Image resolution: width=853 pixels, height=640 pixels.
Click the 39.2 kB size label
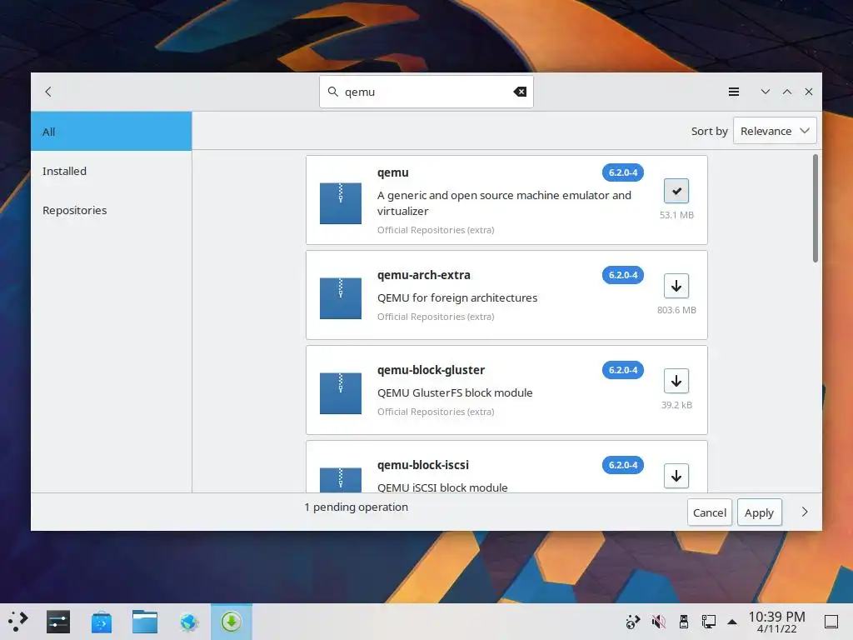point(676,405)
